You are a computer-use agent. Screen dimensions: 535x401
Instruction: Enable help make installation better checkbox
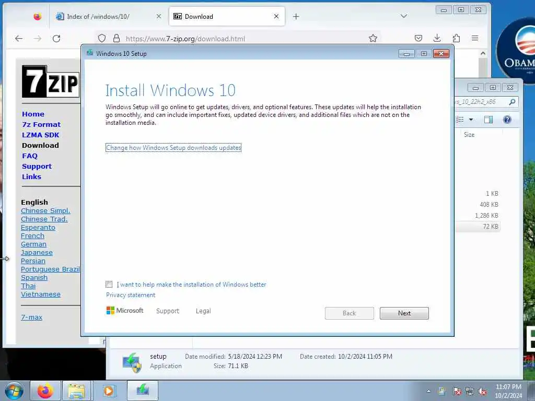pyautogui.click(x=109, y=285)
